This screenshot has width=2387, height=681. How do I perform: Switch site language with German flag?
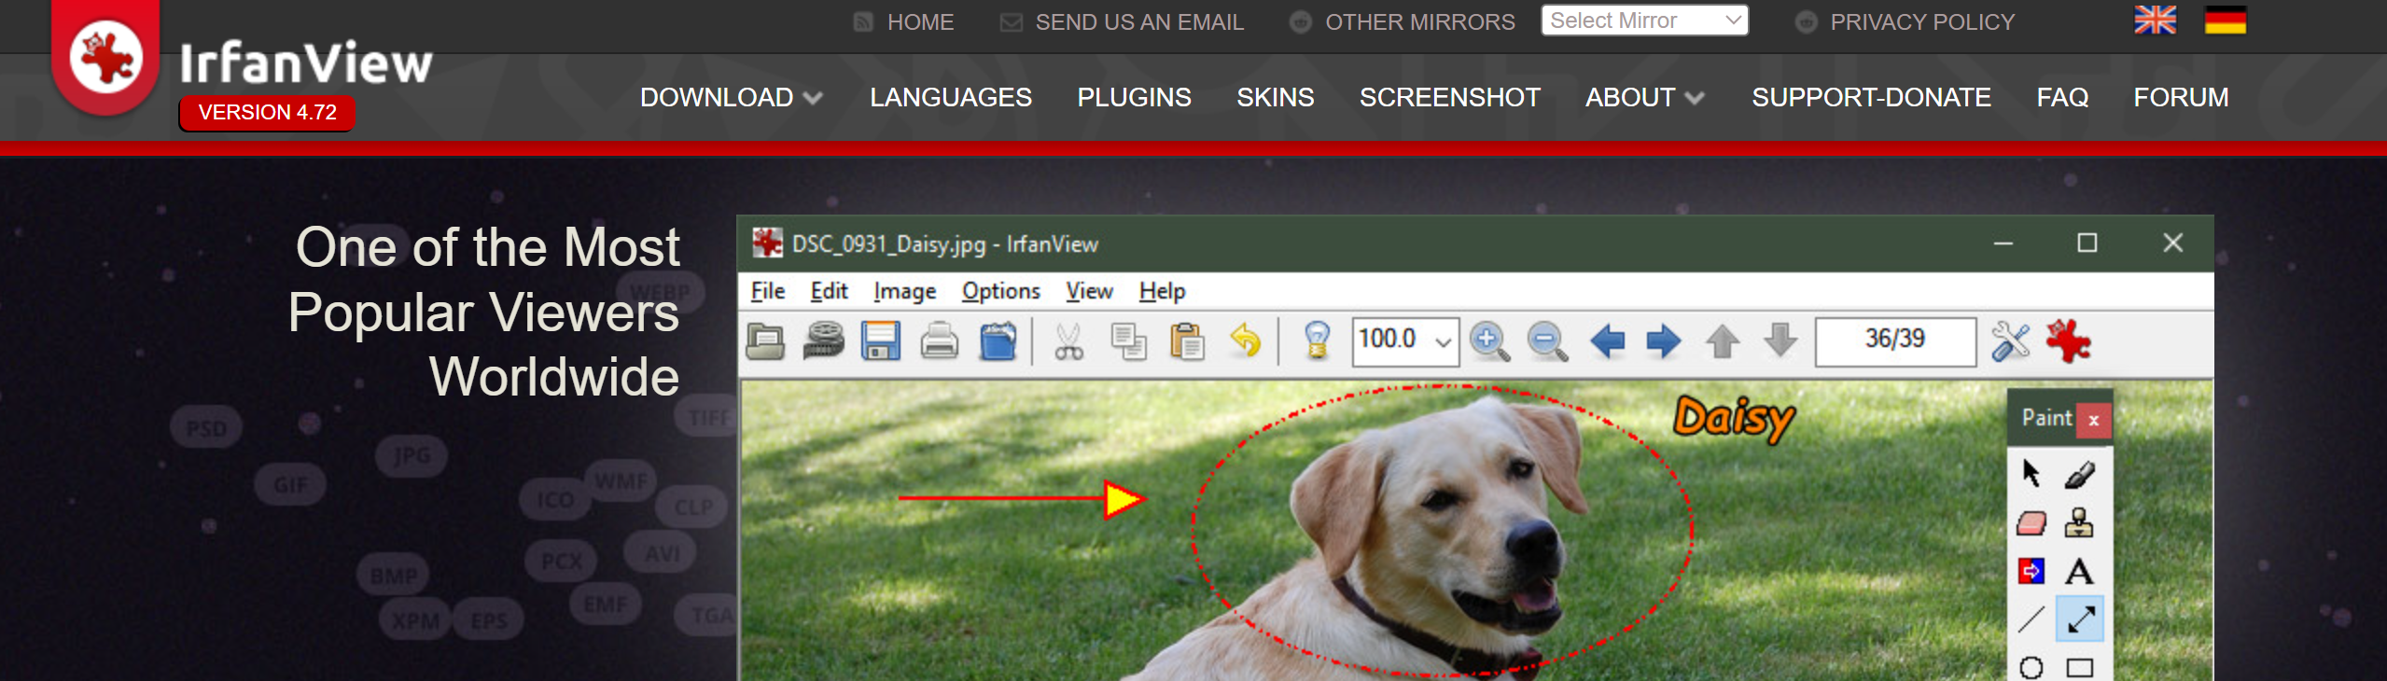pos(2226,20)
